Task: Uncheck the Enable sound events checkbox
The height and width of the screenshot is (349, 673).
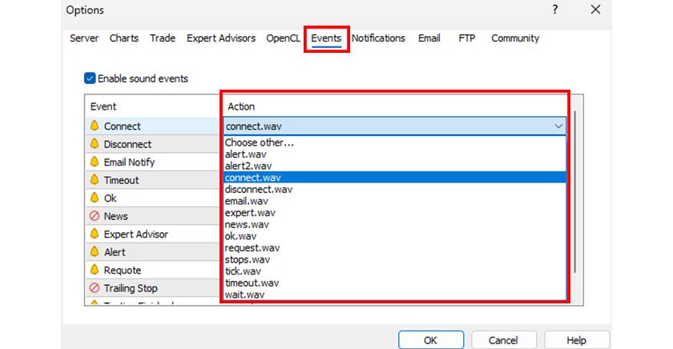Action: coord(90,78)
